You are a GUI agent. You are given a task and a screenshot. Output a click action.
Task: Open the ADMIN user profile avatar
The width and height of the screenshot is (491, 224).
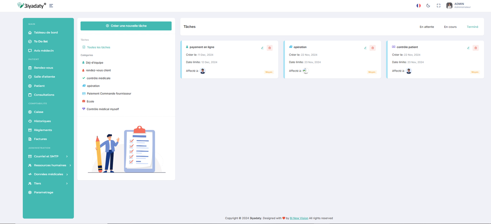click(449, 6)
